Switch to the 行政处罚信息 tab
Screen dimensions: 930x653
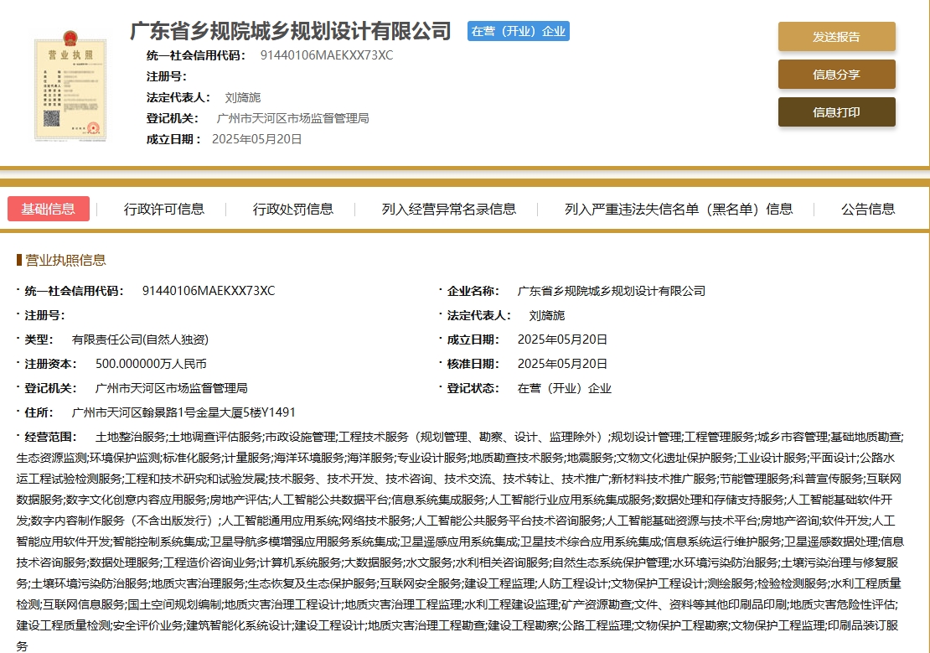pyautogui.click(x=292, y=209)
